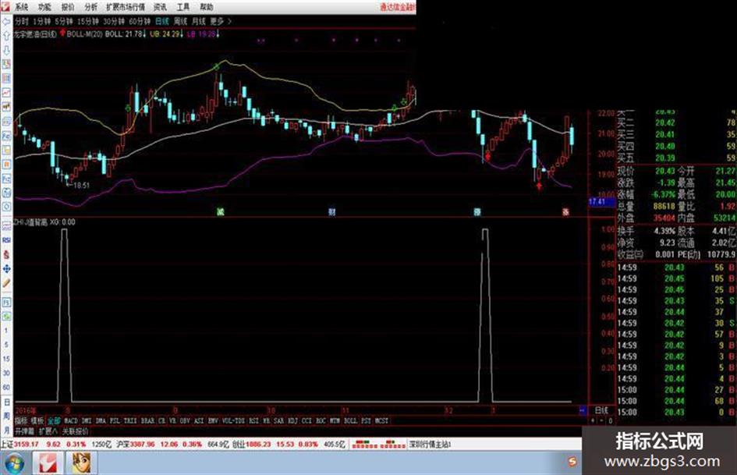Viewport: 737px width, 475px height.
Task: Open the 系统 menu
Action: click(x=22, y=7)
